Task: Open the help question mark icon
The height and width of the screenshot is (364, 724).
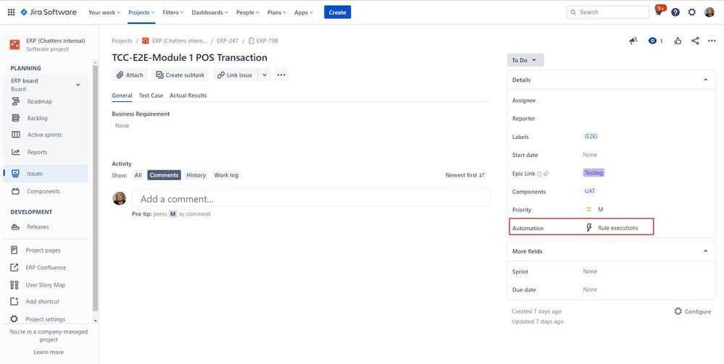Action: click(x=675, y=12)
